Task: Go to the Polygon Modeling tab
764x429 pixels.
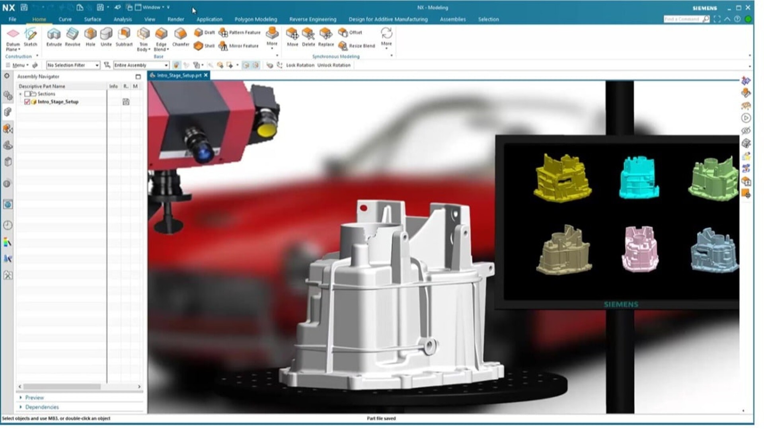Action: point(255,19)
